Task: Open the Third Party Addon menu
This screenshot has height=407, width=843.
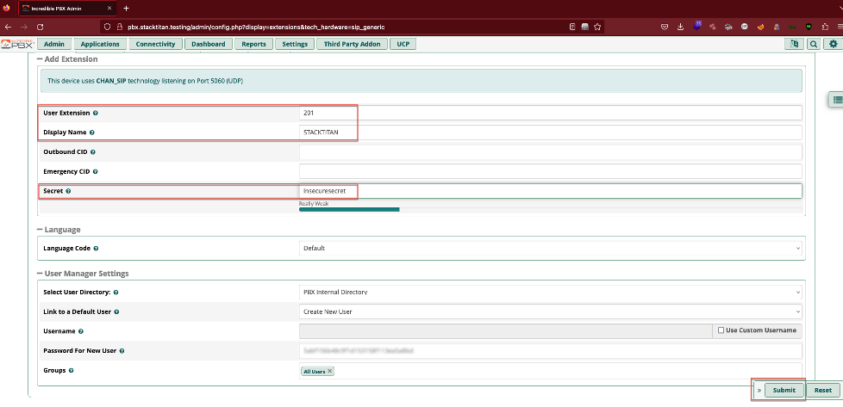Action: (x=353, y=44)
